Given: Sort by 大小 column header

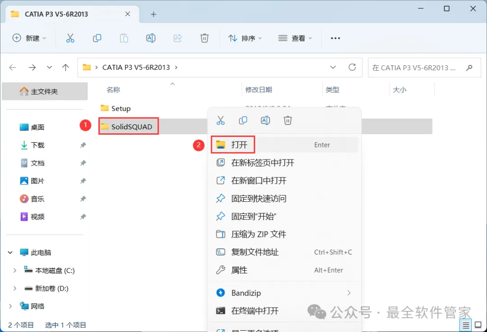Looking at the screenshot, I should click(x=400, y=90).
